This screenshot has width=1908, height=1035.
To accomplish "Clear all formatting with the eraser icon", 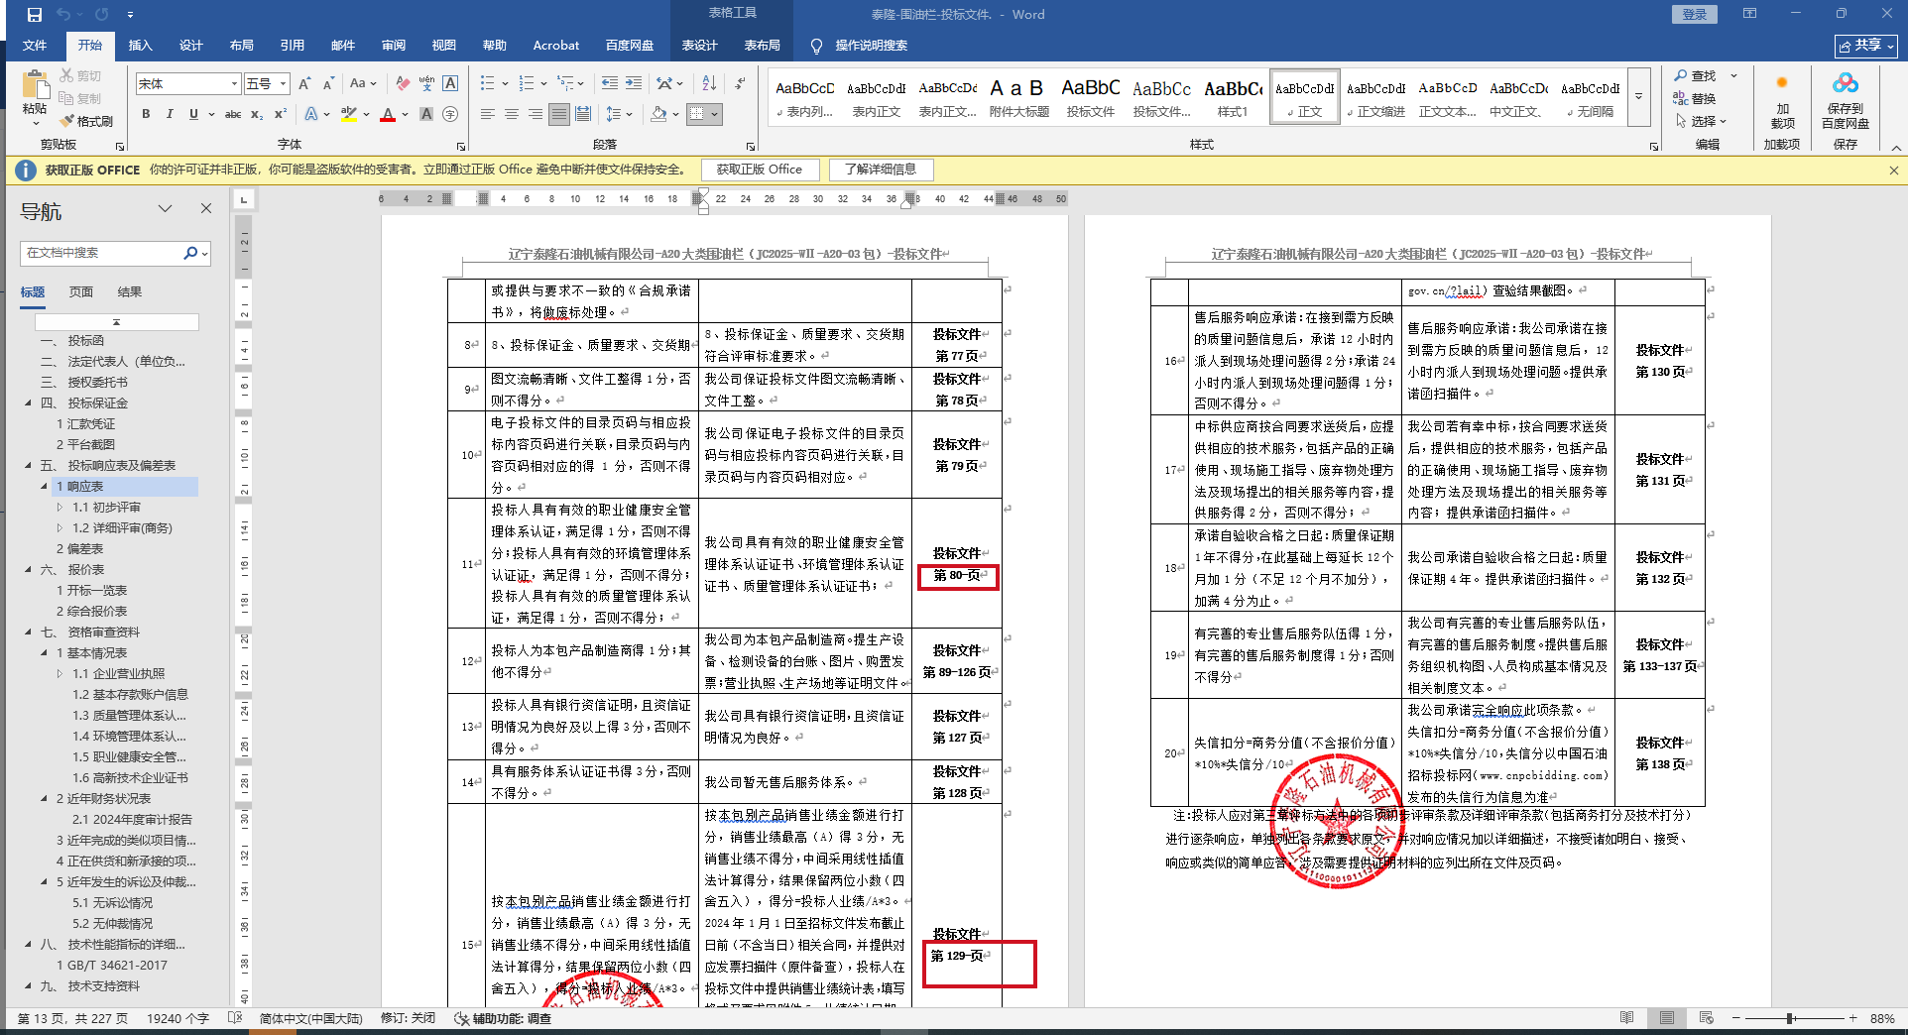I will 402,84.
